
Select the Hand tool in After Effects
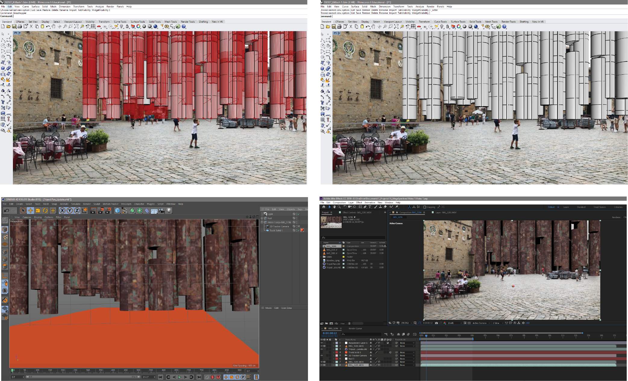point(334,207)
